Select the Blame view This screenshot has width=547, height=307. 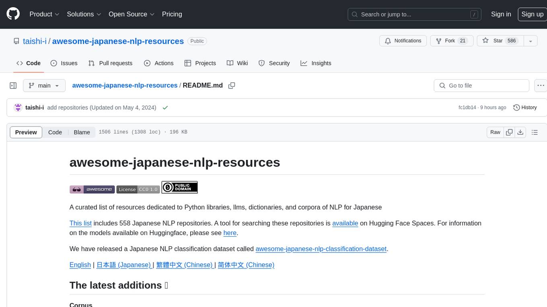click(x=82, y=132)
